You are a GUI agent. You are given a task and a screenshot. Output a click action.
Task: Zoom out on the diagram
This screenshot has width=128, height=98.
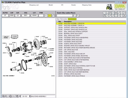[8, 96]
